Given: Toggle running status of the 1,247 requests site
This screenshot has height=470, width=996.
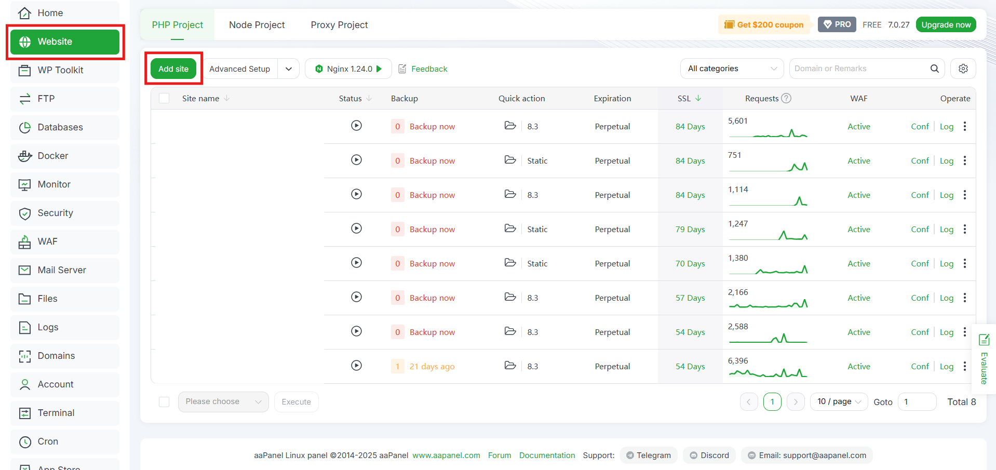Looking at the screenshot, I should (356, 228).
